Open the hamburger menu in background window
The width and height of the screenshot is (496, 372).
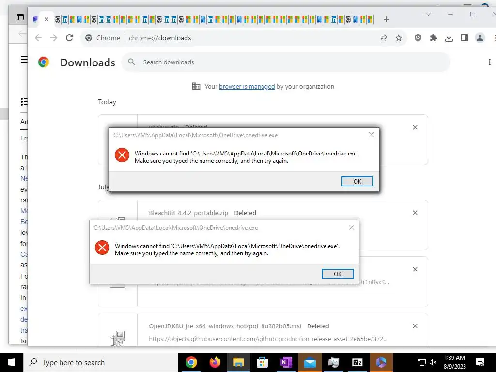pyautogui.click(x=24, y=60)
